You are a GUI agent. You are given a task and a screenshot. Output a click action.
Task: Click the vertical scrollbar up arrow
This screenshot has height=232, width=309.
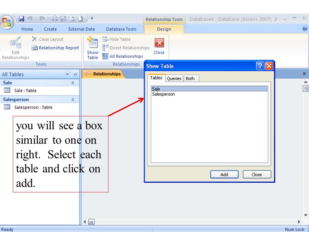pos(305,82)
